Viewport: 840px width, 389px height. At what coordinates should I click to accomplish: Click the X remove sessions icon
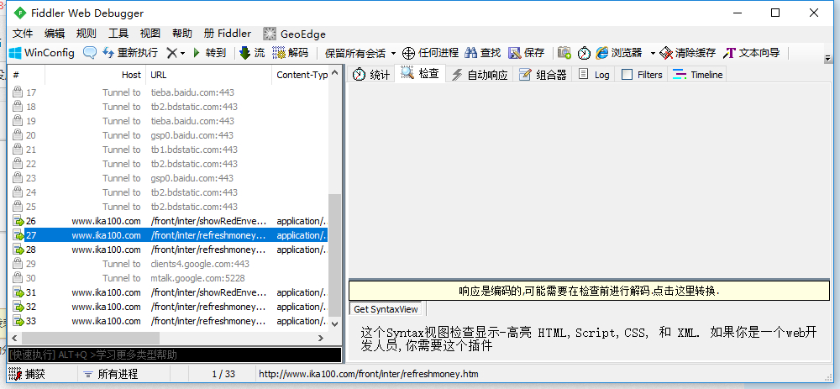pos(171,52)
